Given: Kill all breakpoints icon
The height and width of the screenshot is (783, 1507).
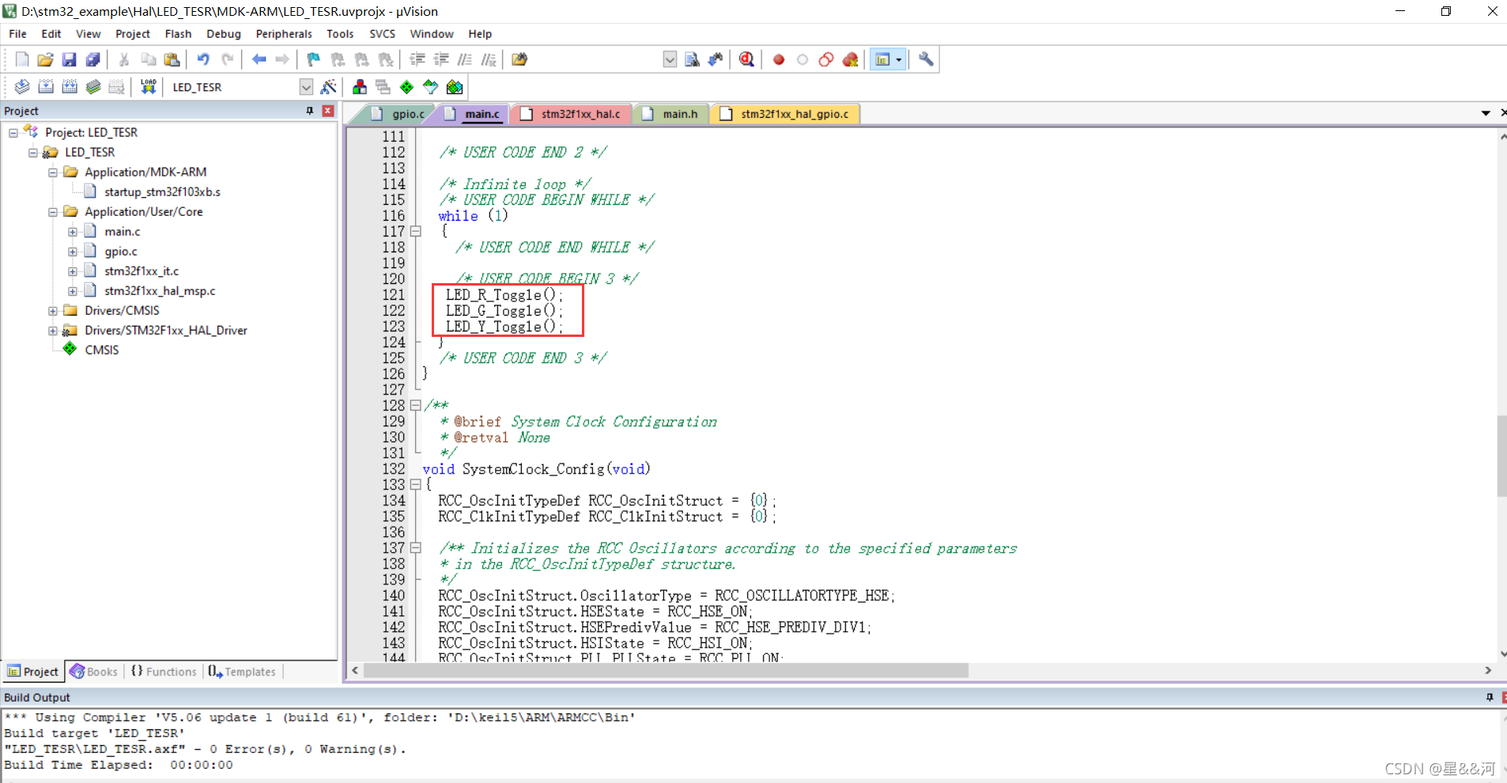Looking at the screenshot, I should point(851,59).
